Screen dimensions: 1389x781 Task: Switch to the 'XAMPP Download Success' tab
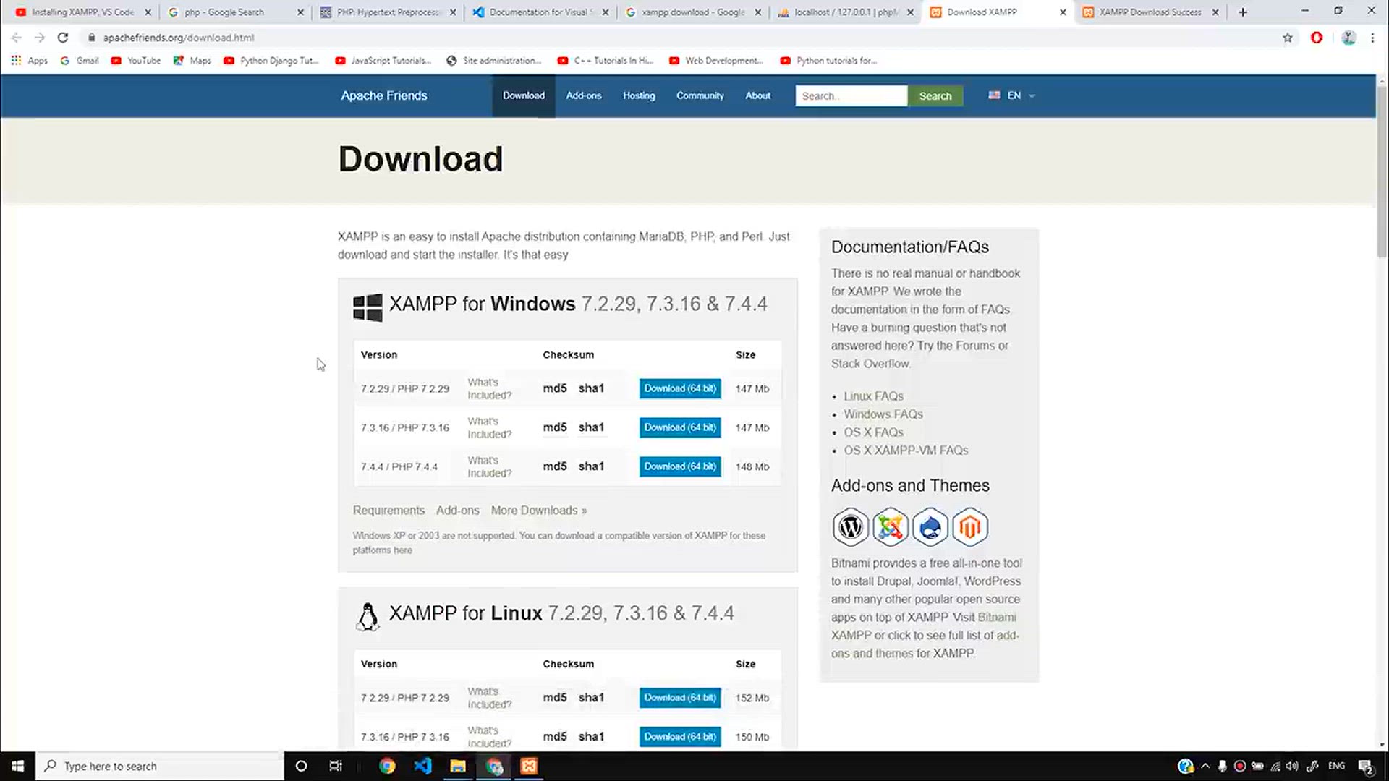click(1150, 12)
